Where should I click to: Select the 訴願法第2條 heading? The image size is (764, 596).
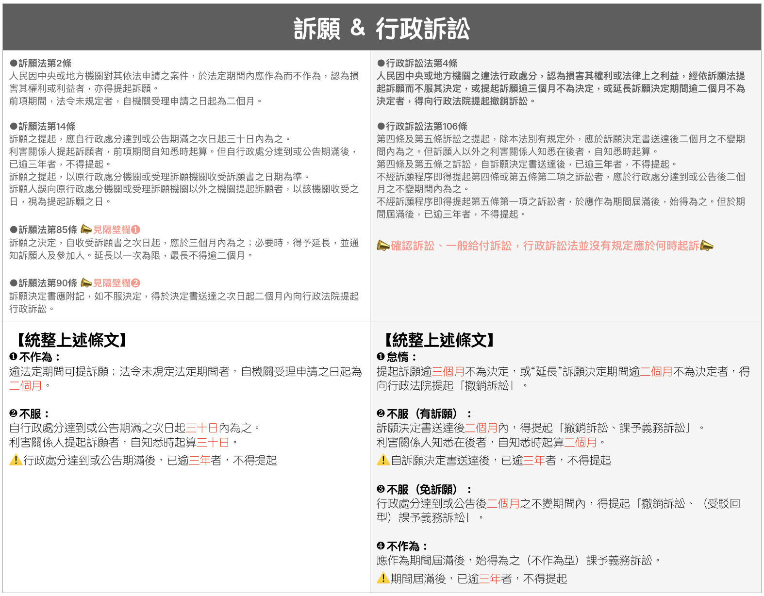pyautogui.click(x=45, y=63)
